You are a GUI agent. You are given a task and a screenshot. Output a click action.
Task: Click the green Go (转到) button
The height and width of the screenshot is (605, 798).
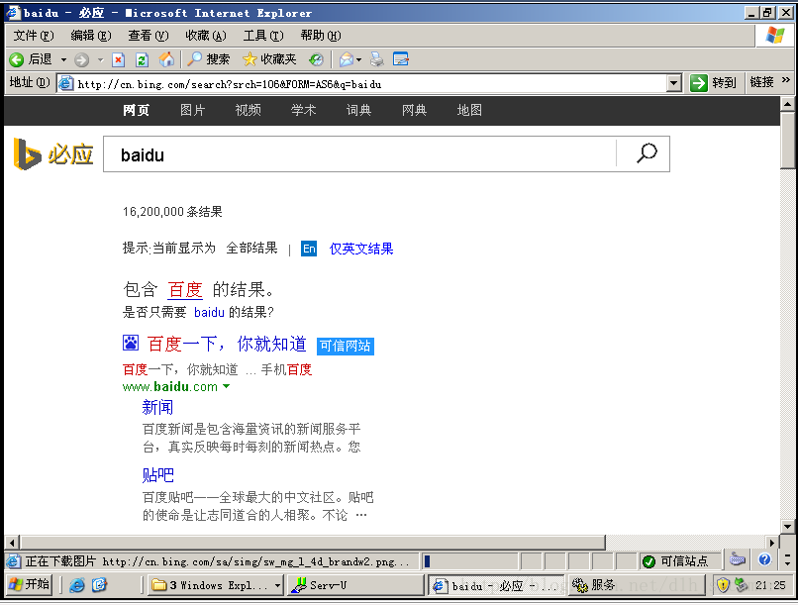(714, 82)
